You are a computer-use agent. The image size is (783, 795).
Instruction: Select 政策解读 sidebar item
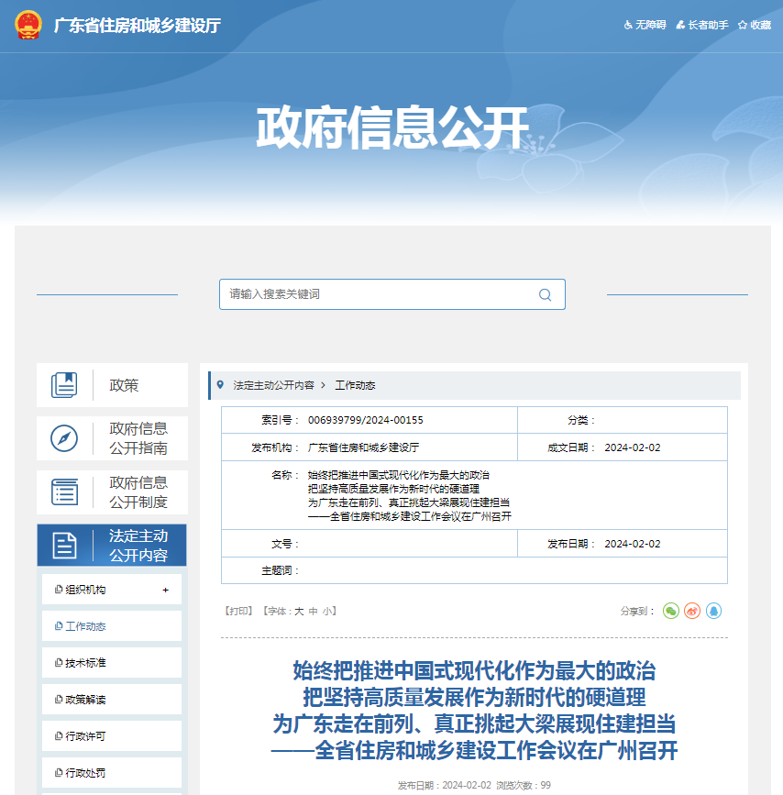pyautogui.click(x=85, y=700)
